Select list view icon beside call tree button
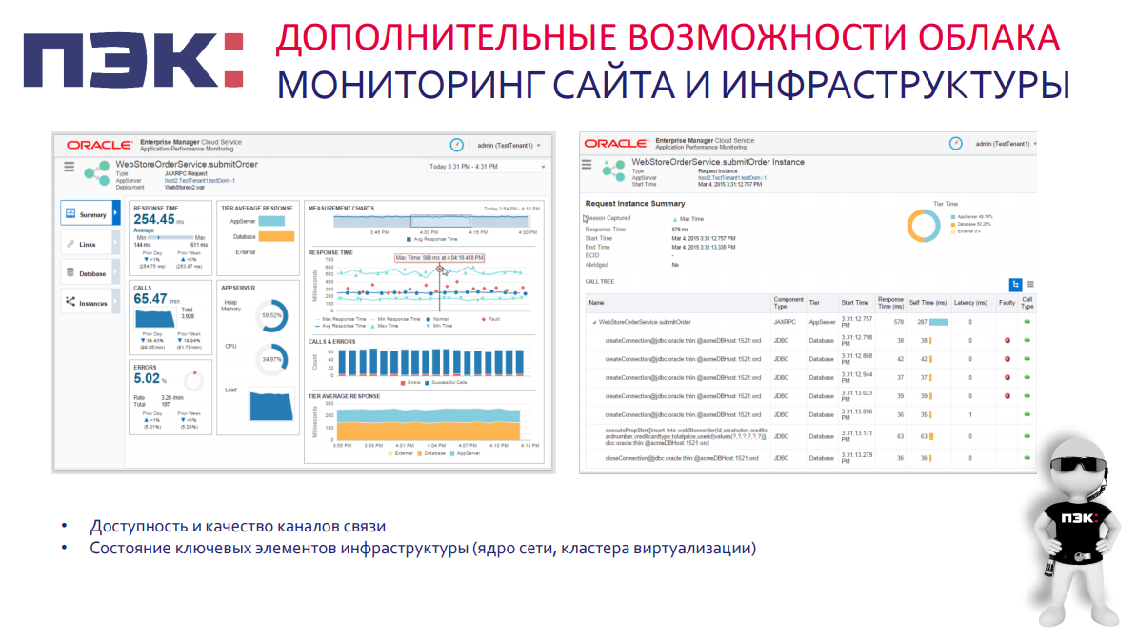 1030,284
